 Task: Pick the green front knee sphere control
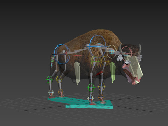coord(91,87)
